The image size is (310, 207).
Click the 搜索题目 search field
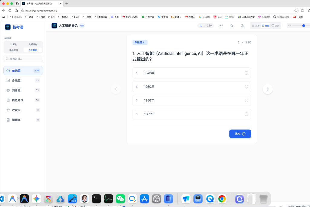click(23, 59)
